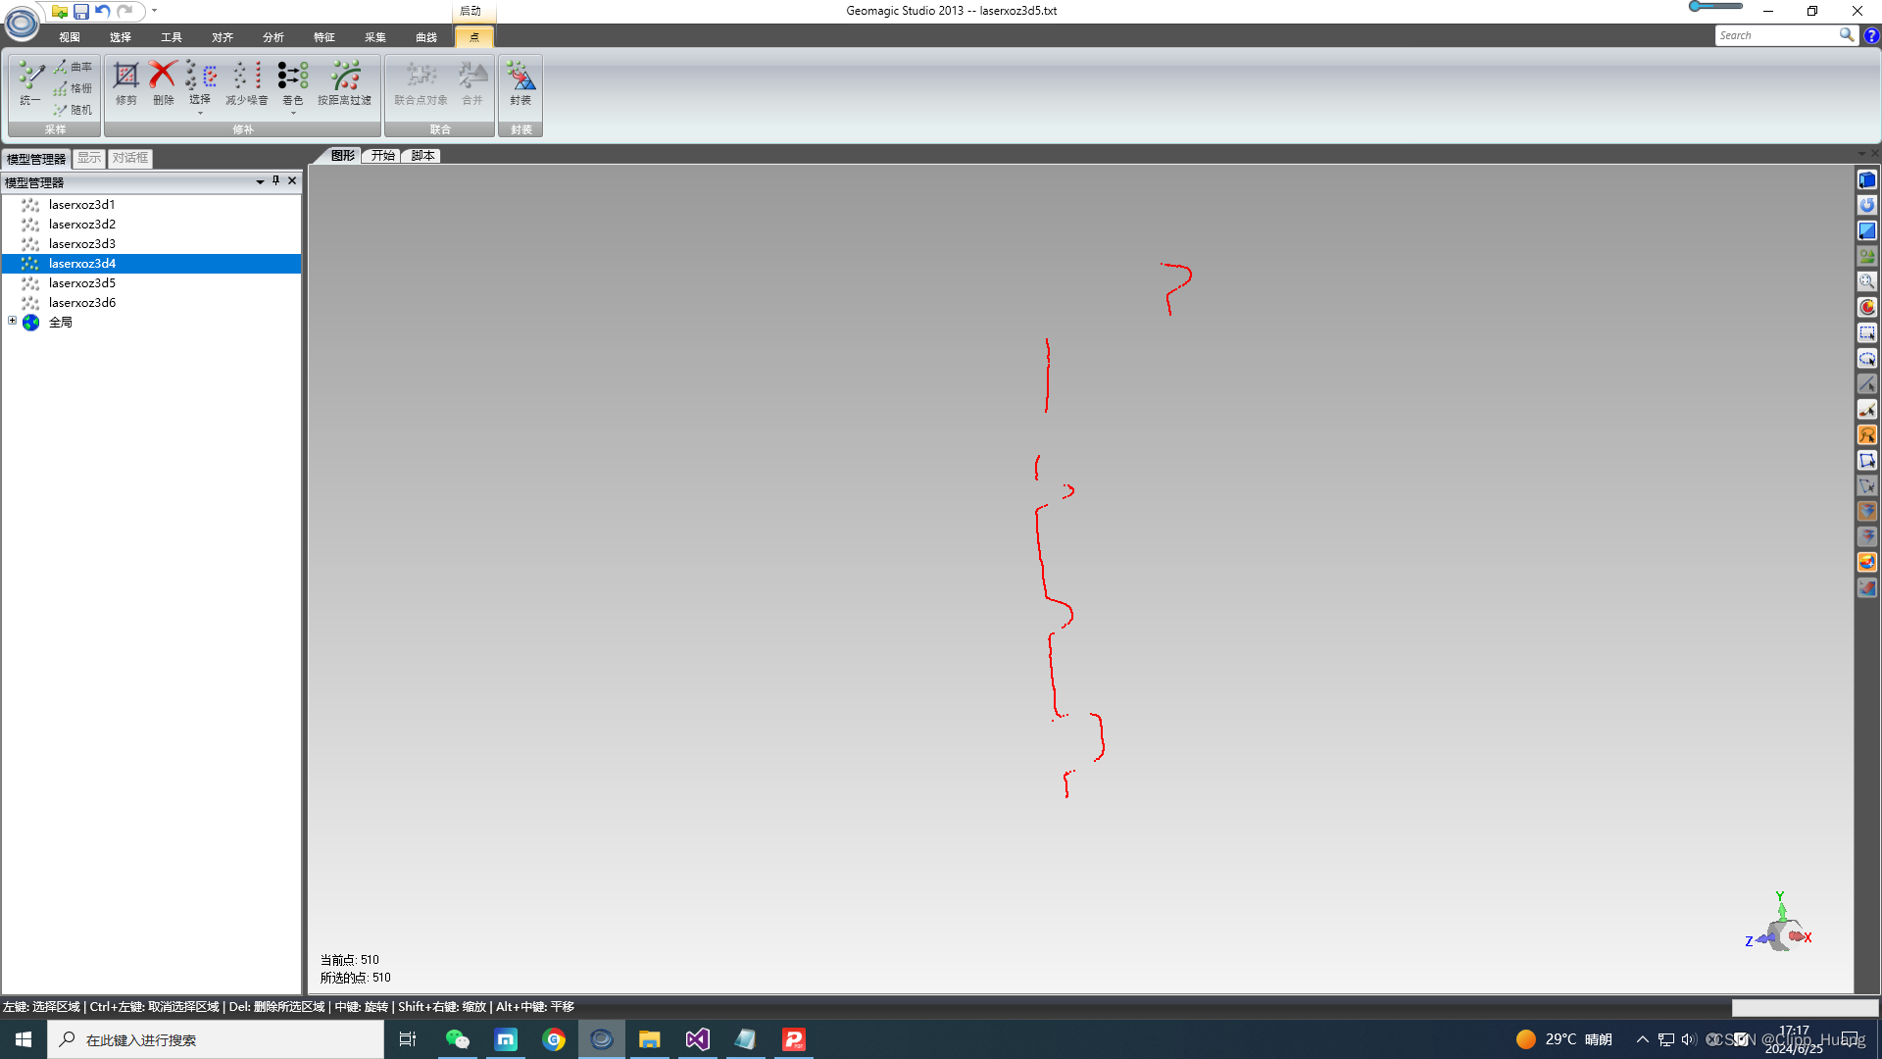The width and height of the screenshot is (1882, 1059).
Task: Open the 曲线 ribbon tab
Action: tap(425, 37)
